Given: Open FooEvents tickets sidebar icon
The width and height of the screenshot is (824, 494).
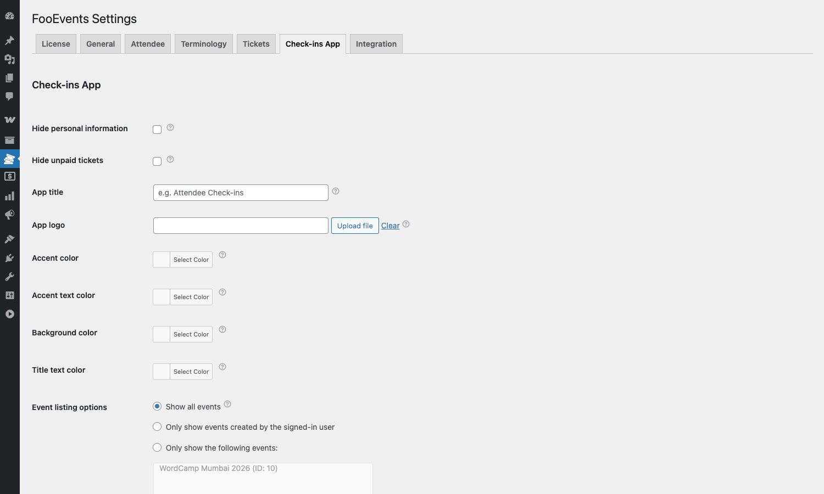Looking at the screenshot, I should [9, 159].
